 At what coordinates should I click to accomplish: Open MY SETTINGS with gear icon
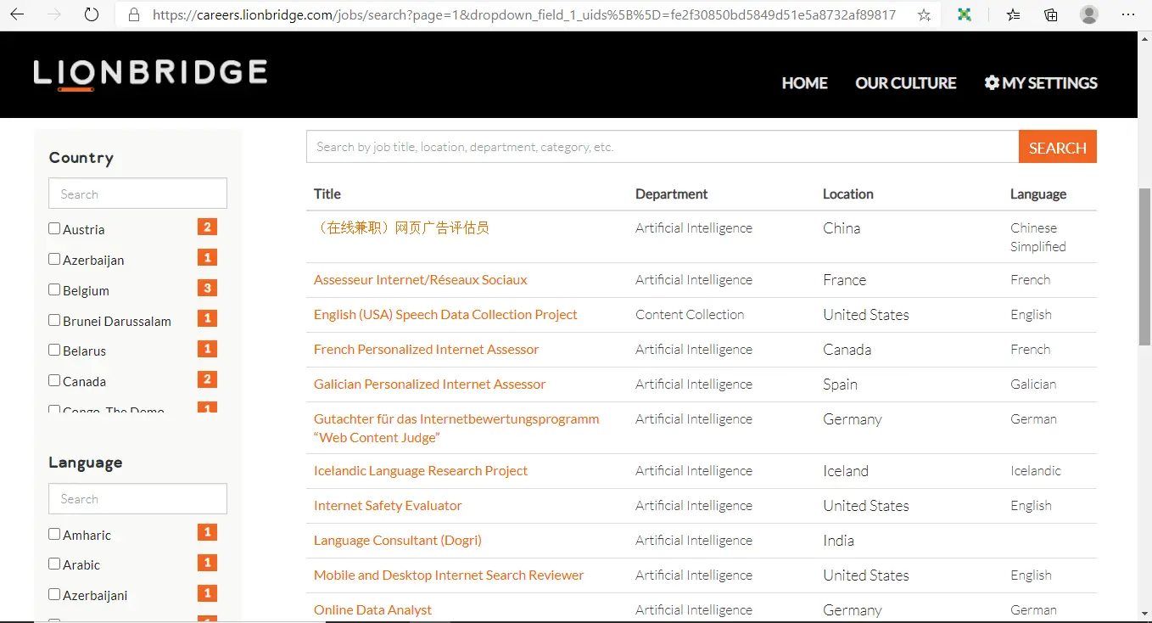pos(1041,83)
